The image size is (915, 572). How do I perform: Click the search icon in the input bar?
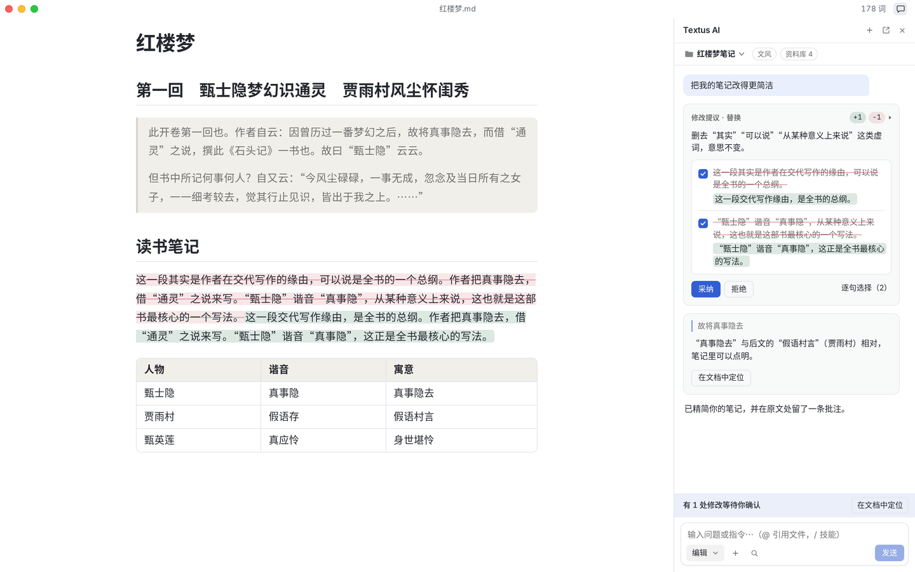754,554
